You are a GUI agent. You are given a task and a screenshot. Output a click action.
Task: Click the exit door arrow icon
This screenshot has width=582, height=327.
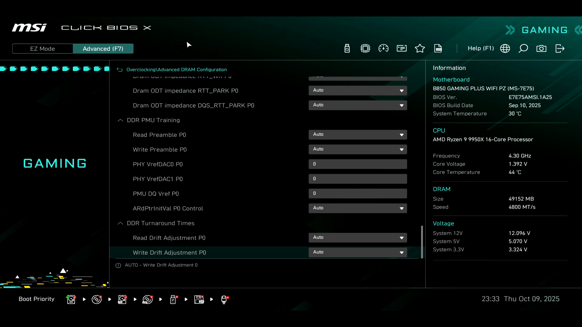[x=560, y=48]
